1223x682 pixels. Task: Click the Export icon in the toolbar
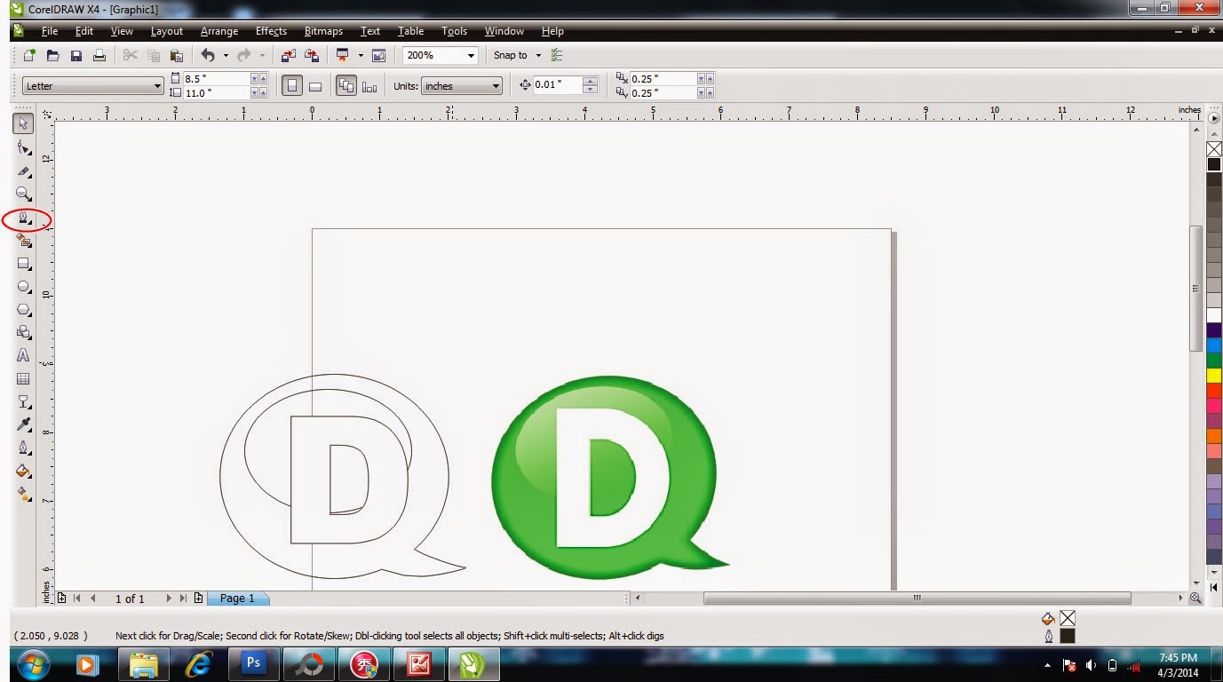[x=312, y=55]
